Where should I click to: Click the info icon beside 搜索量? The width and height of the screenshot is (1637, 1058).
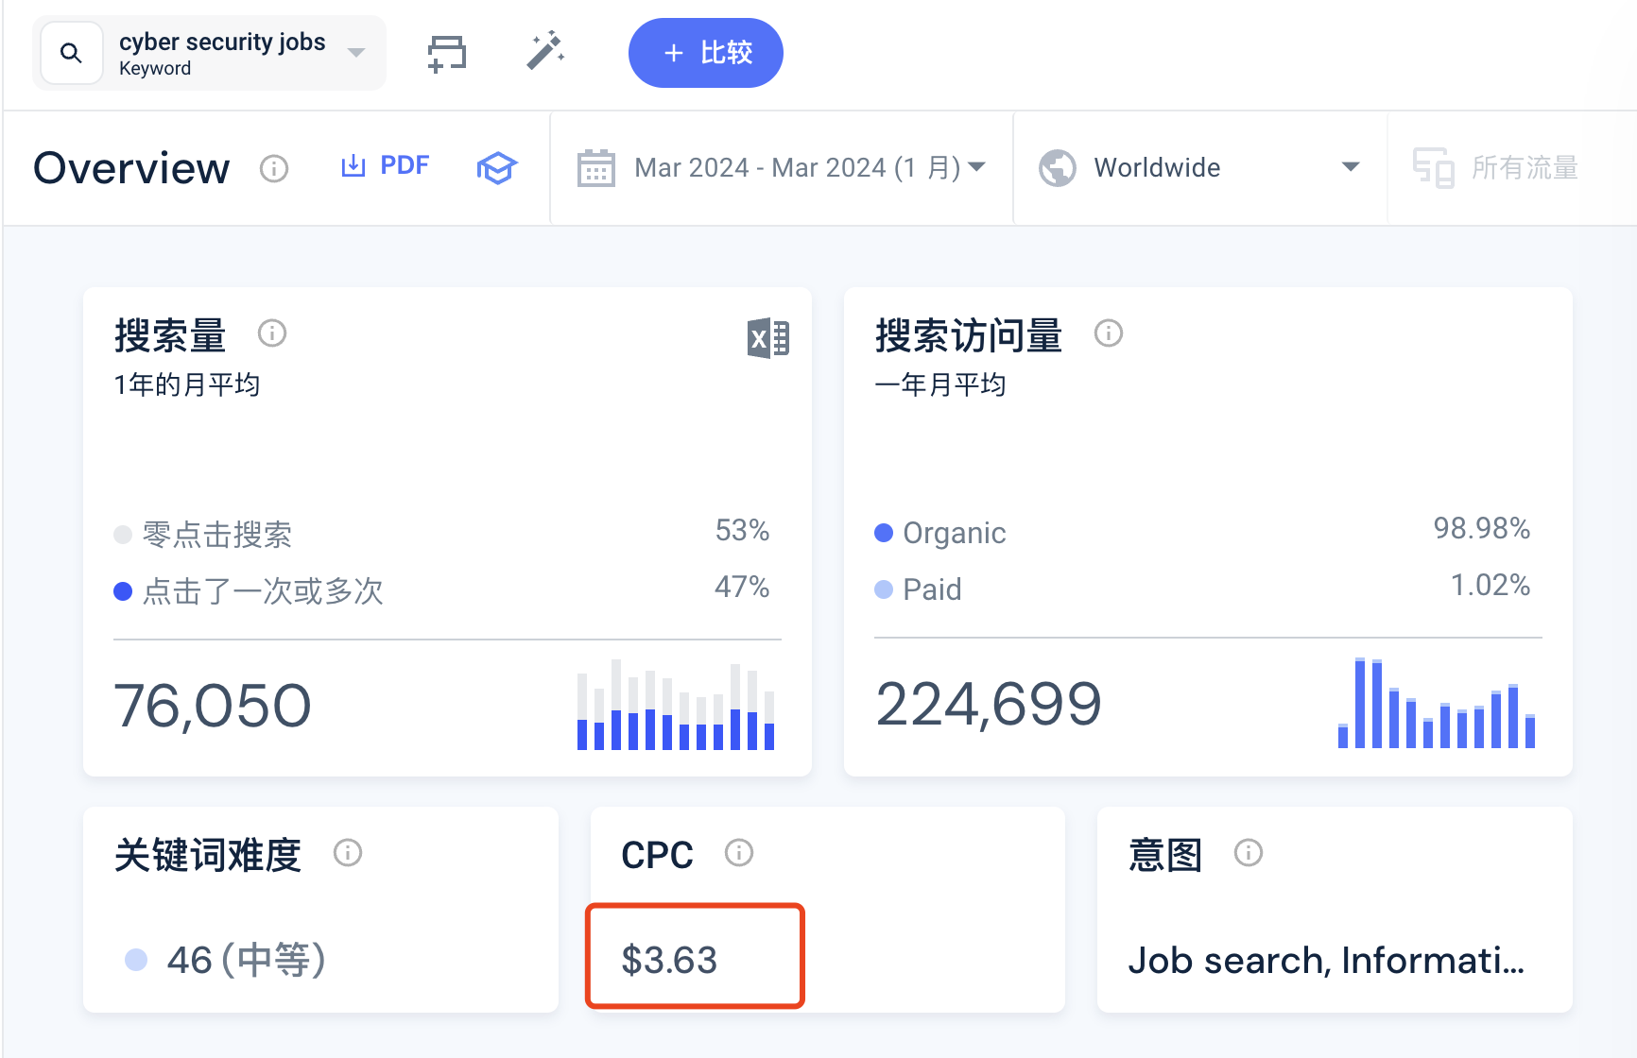272,333
